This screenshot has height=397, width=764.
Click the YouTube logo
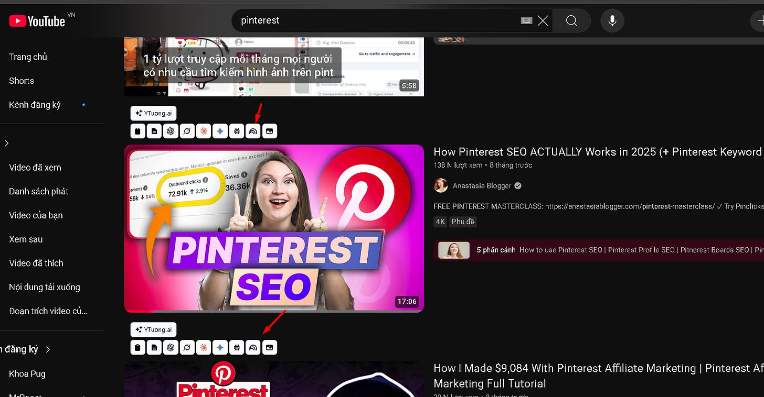37,21
